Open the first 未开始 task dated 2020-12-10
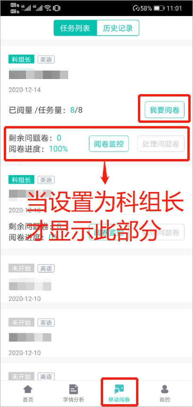The image size is (193, 407). (x=96, y=277)
